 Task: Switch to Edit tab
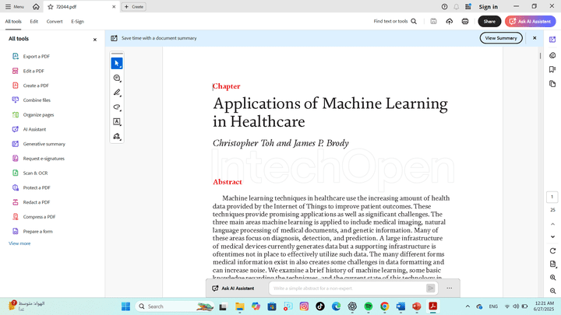[34, 22]
